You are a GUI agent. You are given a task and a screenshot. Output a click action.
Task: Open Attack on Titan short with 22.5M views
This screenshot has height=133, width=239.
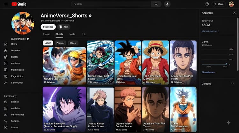[183, 62]
